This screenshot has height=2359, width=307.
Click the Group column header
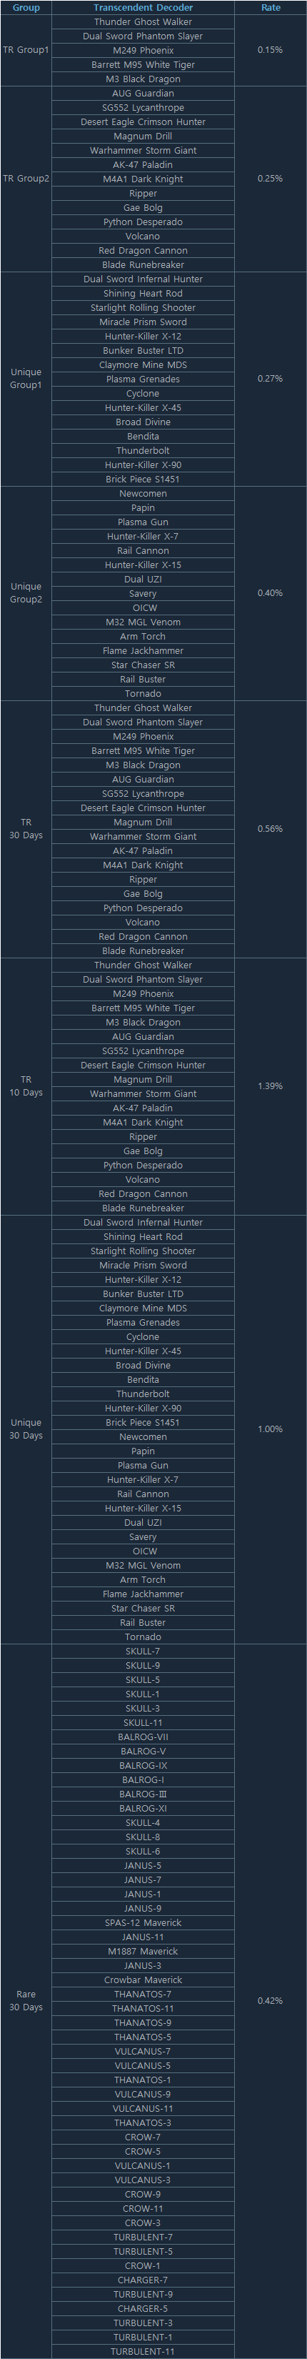[x=26, y=7]
